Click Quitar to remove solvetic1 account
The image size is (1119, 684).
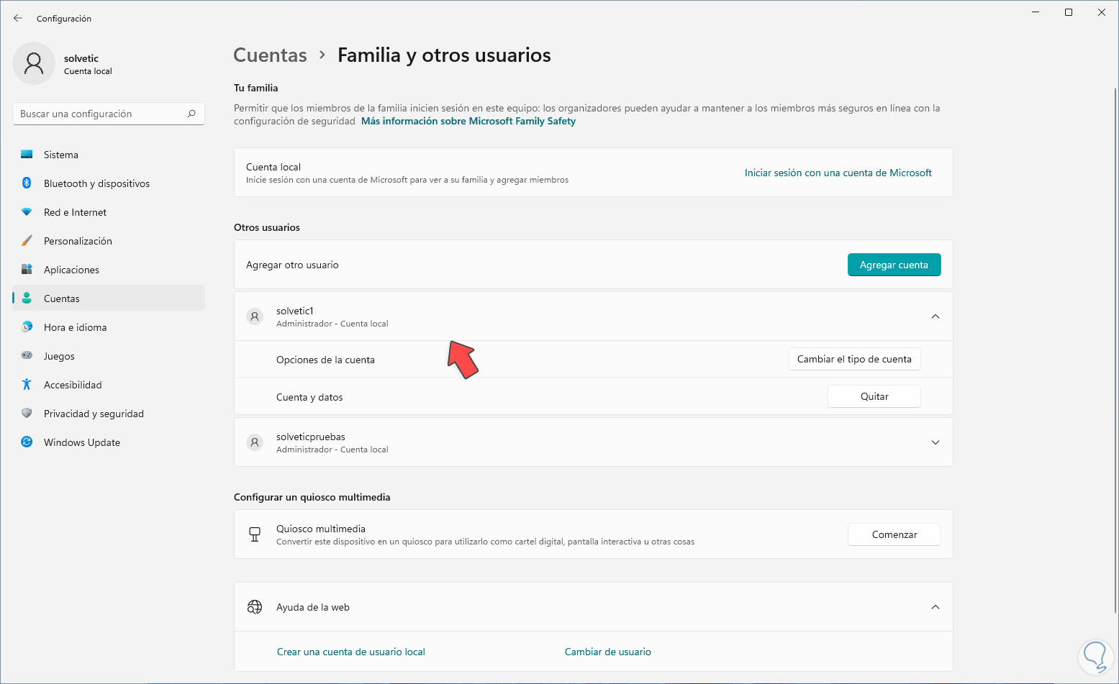coord(874,396)
